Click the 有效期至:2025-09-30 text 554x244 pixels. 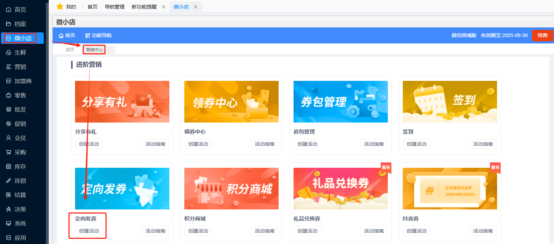tap(504, 36)
